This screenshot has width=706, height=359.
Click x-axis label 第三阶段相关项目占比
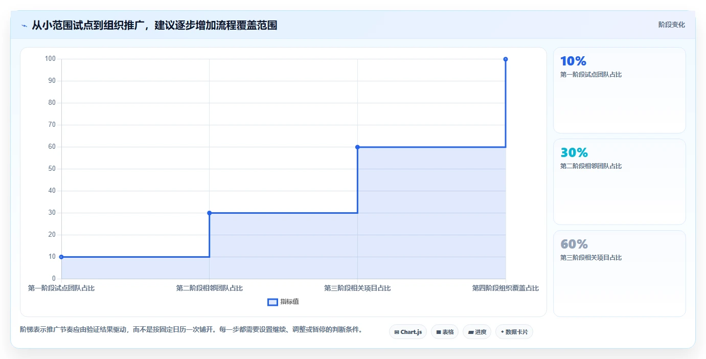pyautogui.click(x=357, y=288)
